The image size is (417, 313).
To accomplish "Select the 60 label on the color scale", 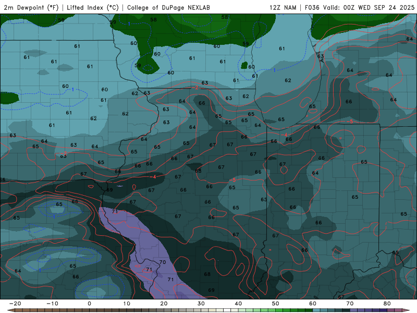I will (313, 304).
